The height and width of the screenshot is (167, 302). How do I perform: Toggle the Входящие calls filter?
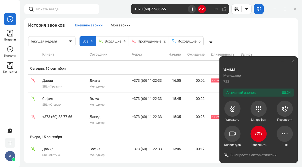(x=112, y=41)
